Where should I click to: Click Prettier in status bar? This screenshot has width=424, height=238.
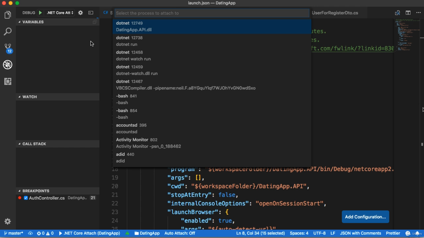coord(393,233)
